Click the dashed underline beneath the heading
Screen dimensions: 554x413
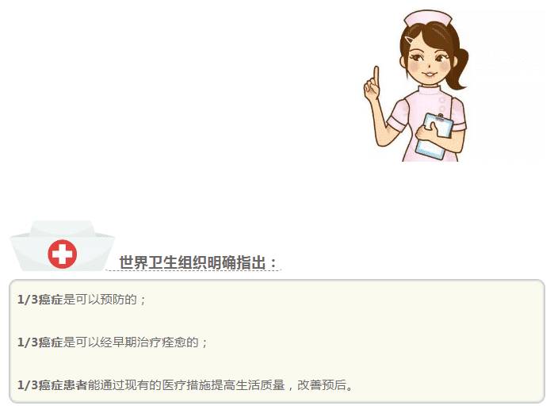click(x=193, y=270)
